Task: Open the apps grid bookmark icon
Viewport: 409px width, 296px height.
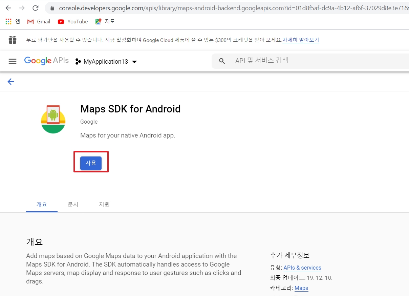Action: [x=9, y=21]
